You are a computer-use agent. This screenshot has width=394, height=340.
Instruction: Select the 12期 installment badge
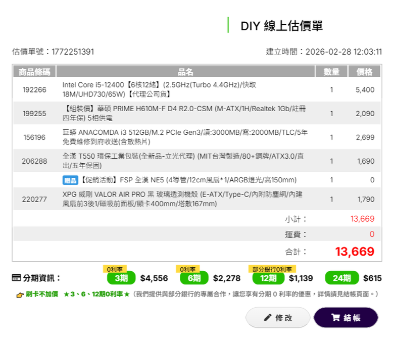[268, 278]
